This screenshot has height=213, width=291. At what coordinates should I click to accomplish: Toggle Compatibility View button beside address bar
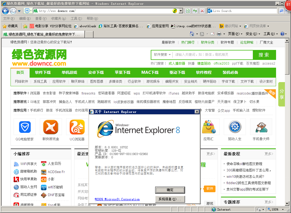point(188,11)
